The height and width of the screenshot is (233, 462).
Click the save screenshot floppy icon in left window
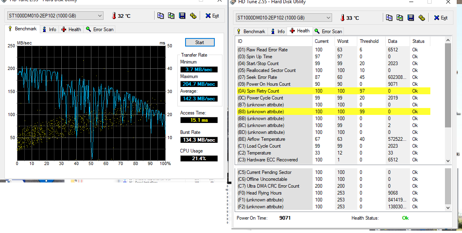(x=182, y=16)
